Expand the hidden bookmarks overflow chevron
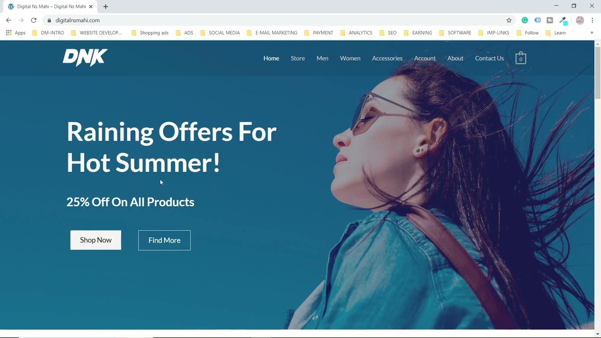601x338 pixels. (x=592, y=33)
